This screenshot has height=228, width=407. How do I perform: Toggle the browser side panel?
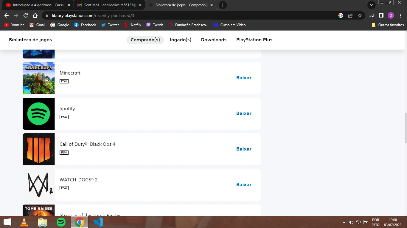coord(381,15)
